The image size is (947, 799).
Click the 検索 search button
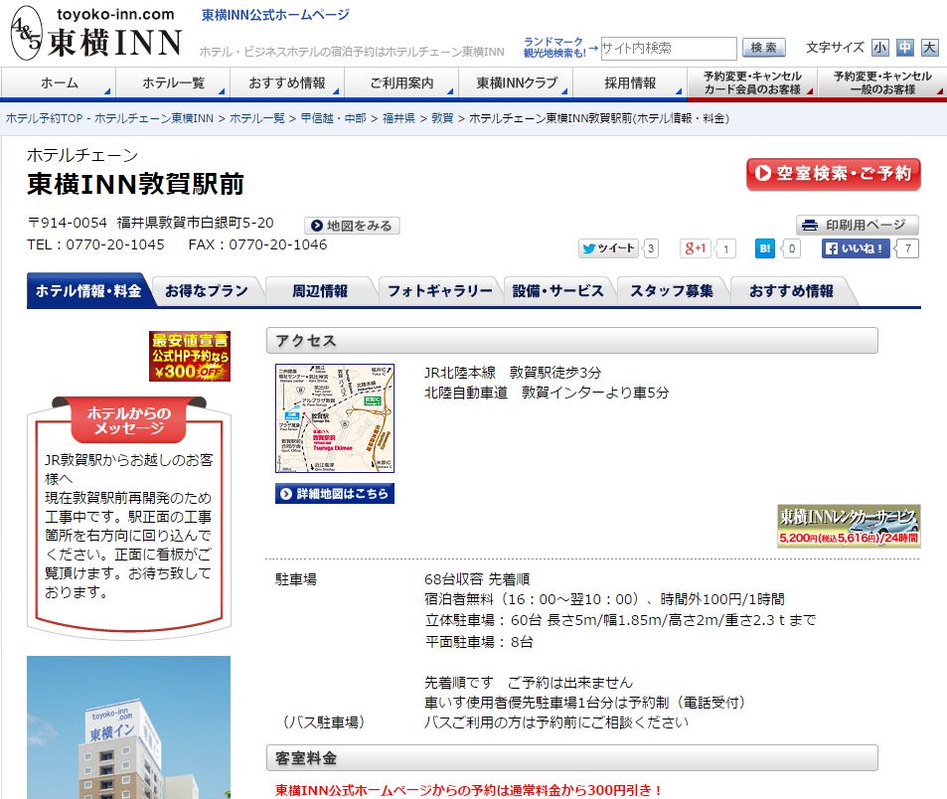(763, 48)
